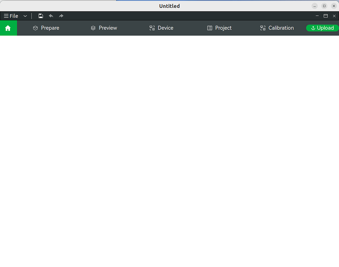Undo the last action
The width and height of the screenshot is (339, 267).
pos(51,16)
